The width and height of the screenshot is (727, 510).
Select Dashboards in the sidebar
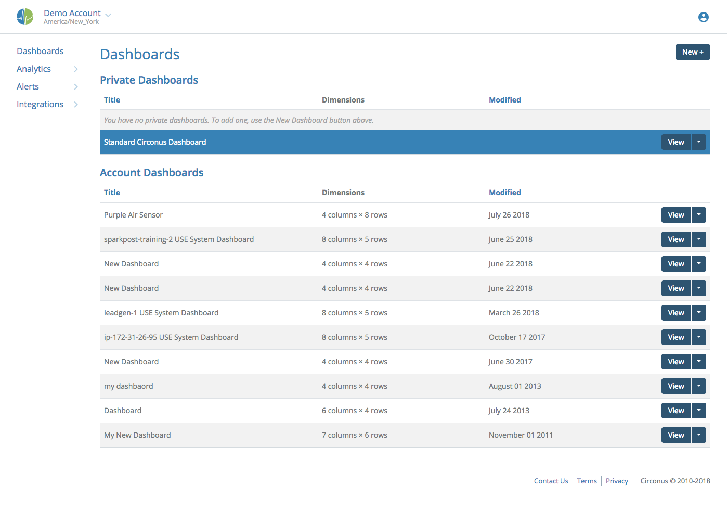pos(40,51)
